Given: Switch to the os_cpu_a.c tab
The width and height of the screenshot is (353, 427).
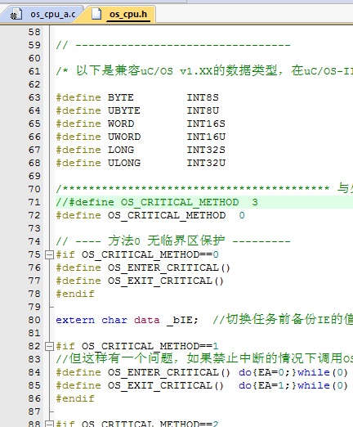Looking at the screenshot, I should [x=43, y=14].
